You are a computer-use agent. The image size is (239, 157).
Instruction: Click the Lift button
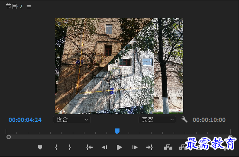click(168, 147)
